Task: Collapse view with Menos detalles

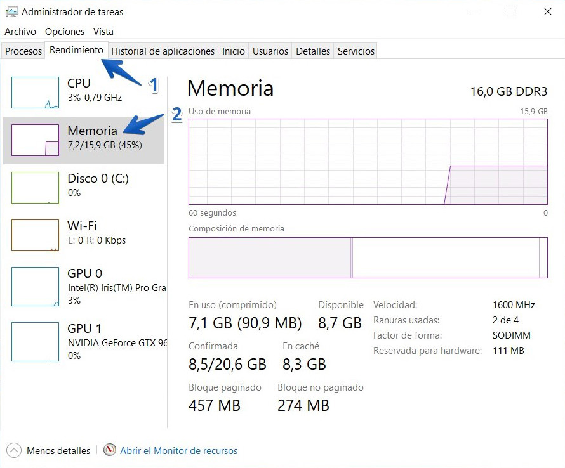Action: click(48, 450)
